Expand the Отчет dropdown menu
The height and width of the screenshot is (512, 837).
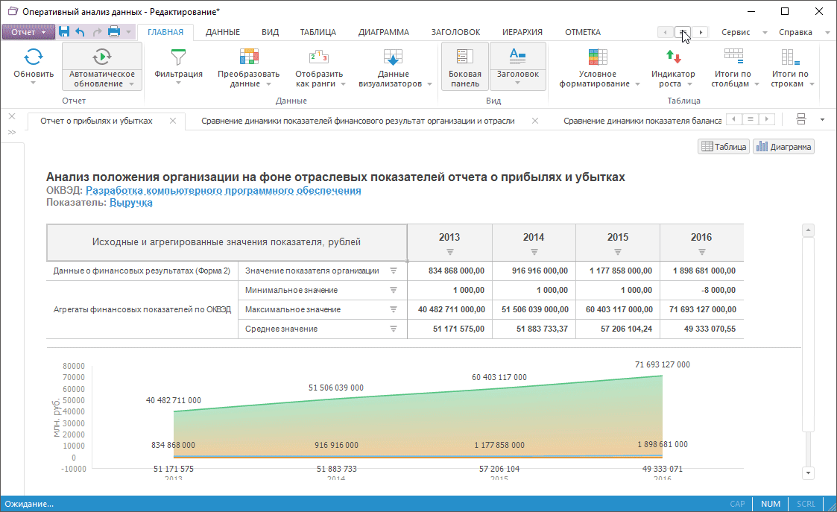(x=28, y=32)
